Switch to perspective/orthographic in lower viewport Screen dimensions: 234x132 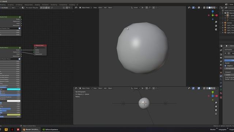pyautogui.click(x=216, y=114)
